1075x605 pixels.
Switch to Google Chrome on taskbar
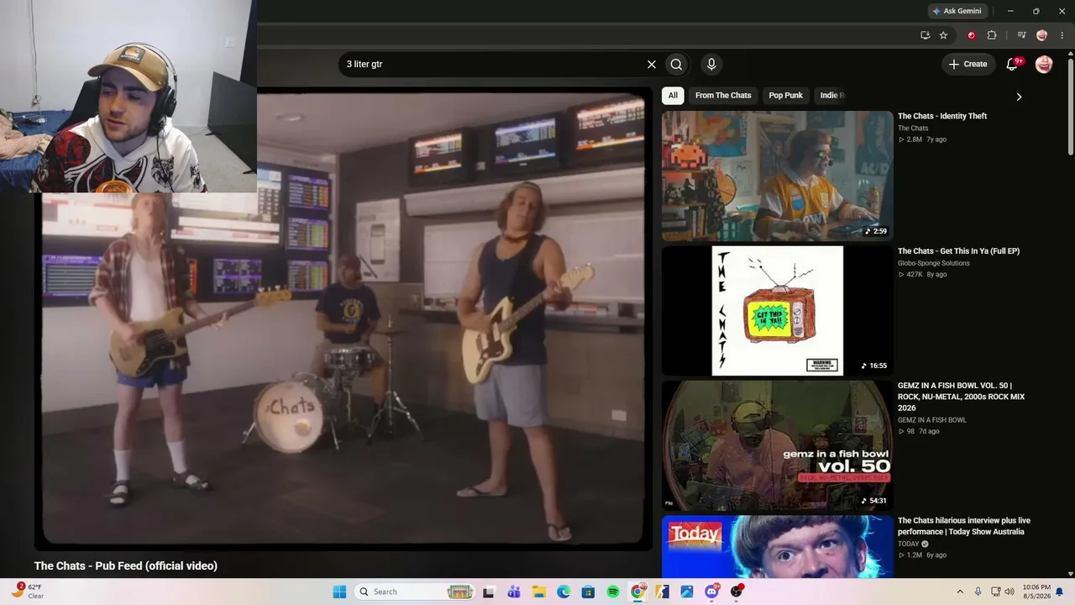click(x=638, y=592)
